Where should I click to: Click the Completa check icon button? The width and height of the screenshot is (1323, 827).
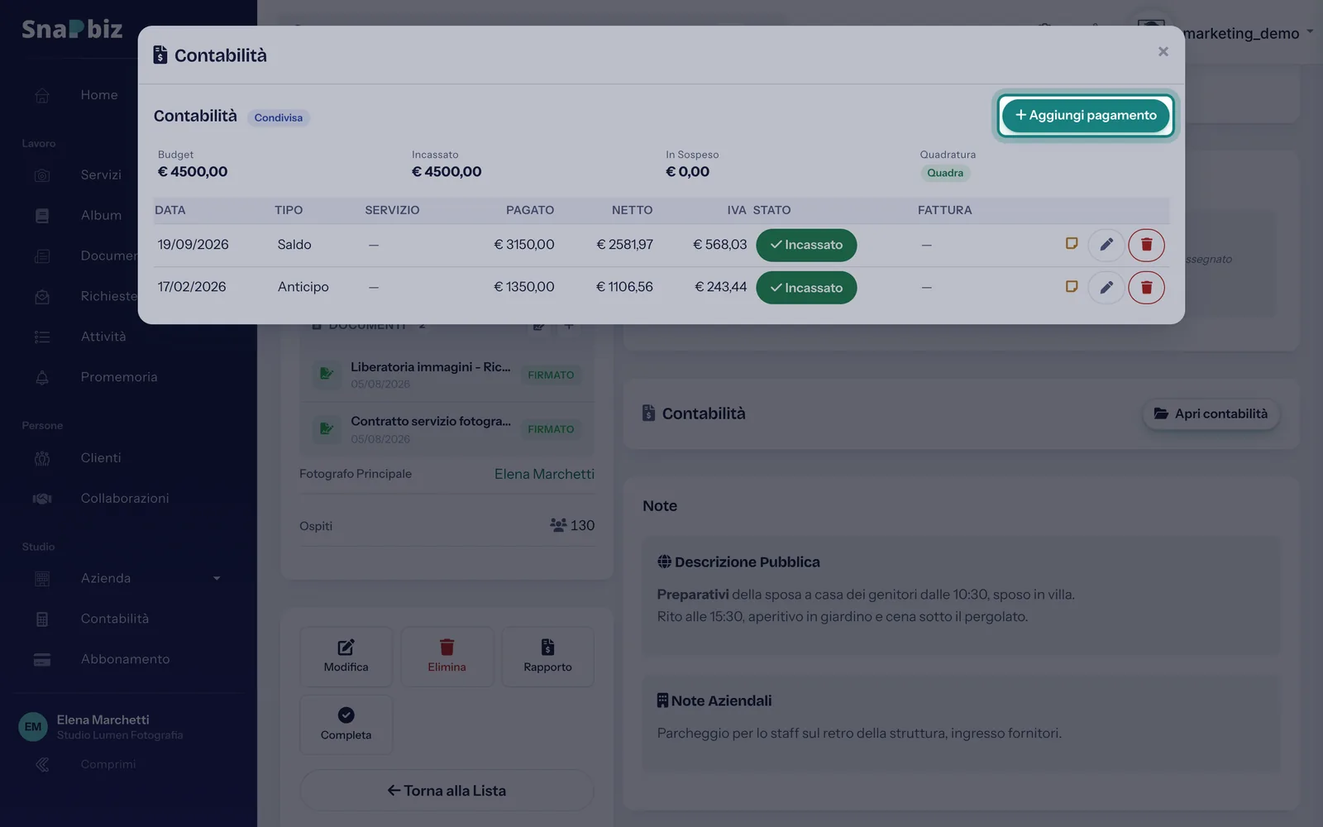346,715
